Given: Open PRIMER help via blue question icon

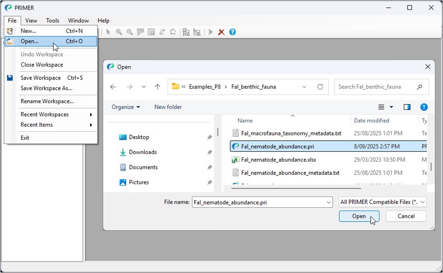Looking at the screenshot, I should [232, 32].
